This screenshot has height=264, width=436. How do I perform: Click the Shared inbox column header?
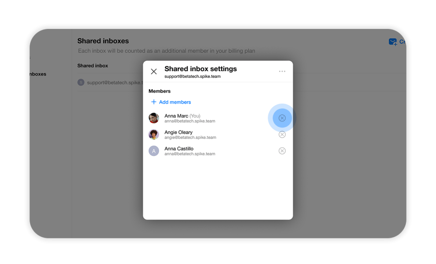click(x=92, y=65)
